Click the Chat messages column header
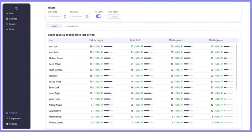Viewport: 252px width, 132px height. pyautogui.click(x=96, y=40)
